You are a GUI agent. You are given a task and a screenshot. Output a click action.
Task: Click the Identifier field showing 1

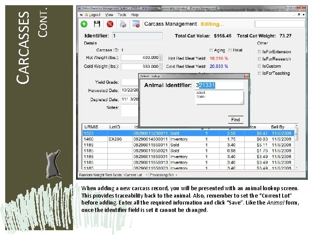click(137, 36)
